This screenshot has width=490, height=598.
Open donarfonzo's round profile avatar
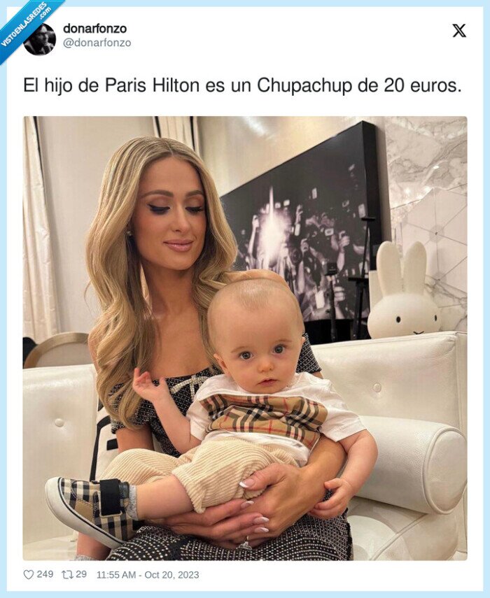[40, 39]
